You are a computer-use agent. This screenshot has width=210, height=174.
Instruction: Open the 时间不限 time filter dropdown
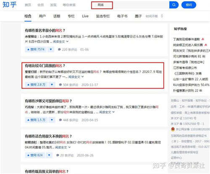coord(154,16)
